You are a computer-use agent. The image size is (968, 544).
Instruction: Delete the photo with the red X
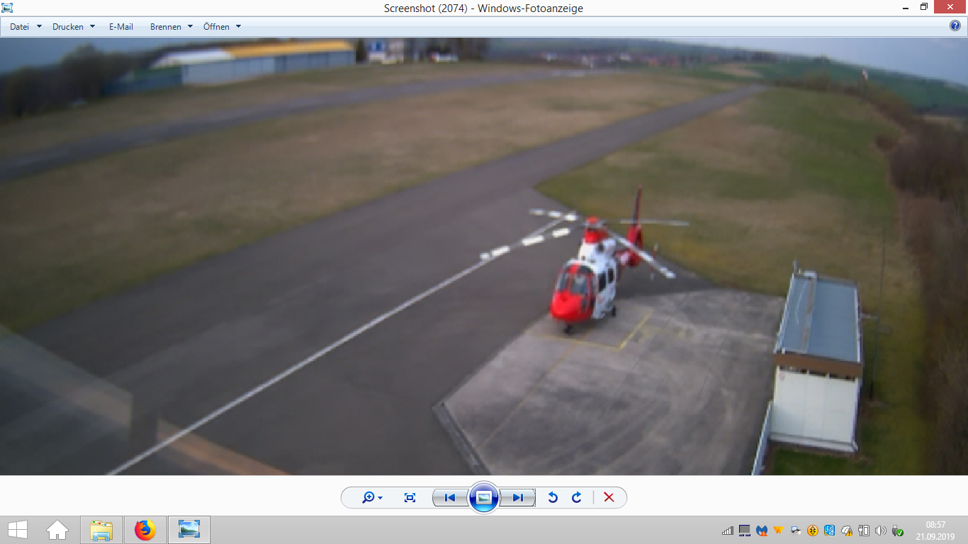point(609,498)
